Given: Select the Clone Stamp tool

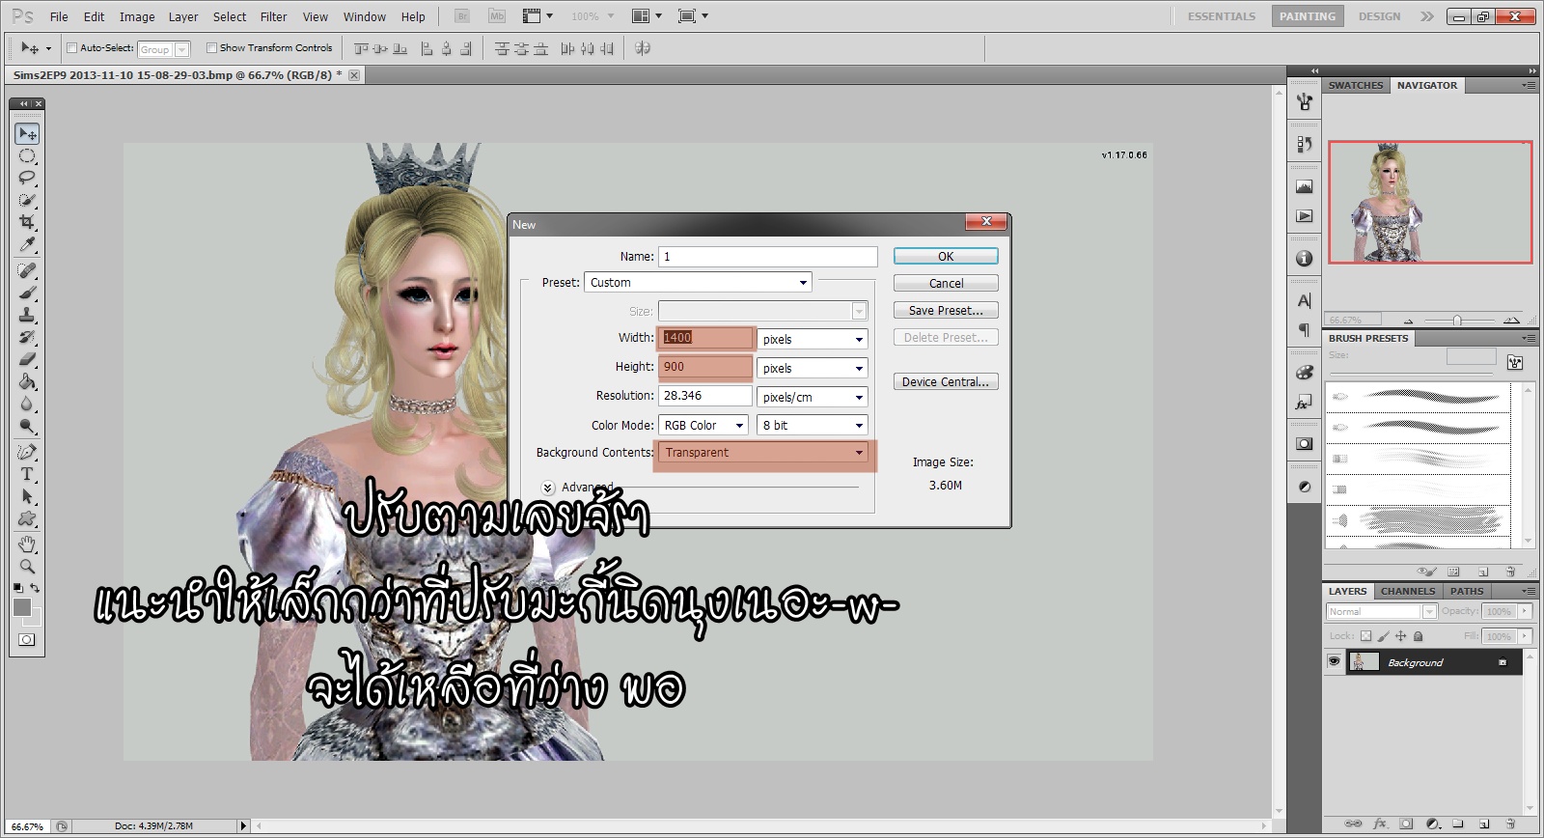Looking at the screenshot, I should click(27, 315).
